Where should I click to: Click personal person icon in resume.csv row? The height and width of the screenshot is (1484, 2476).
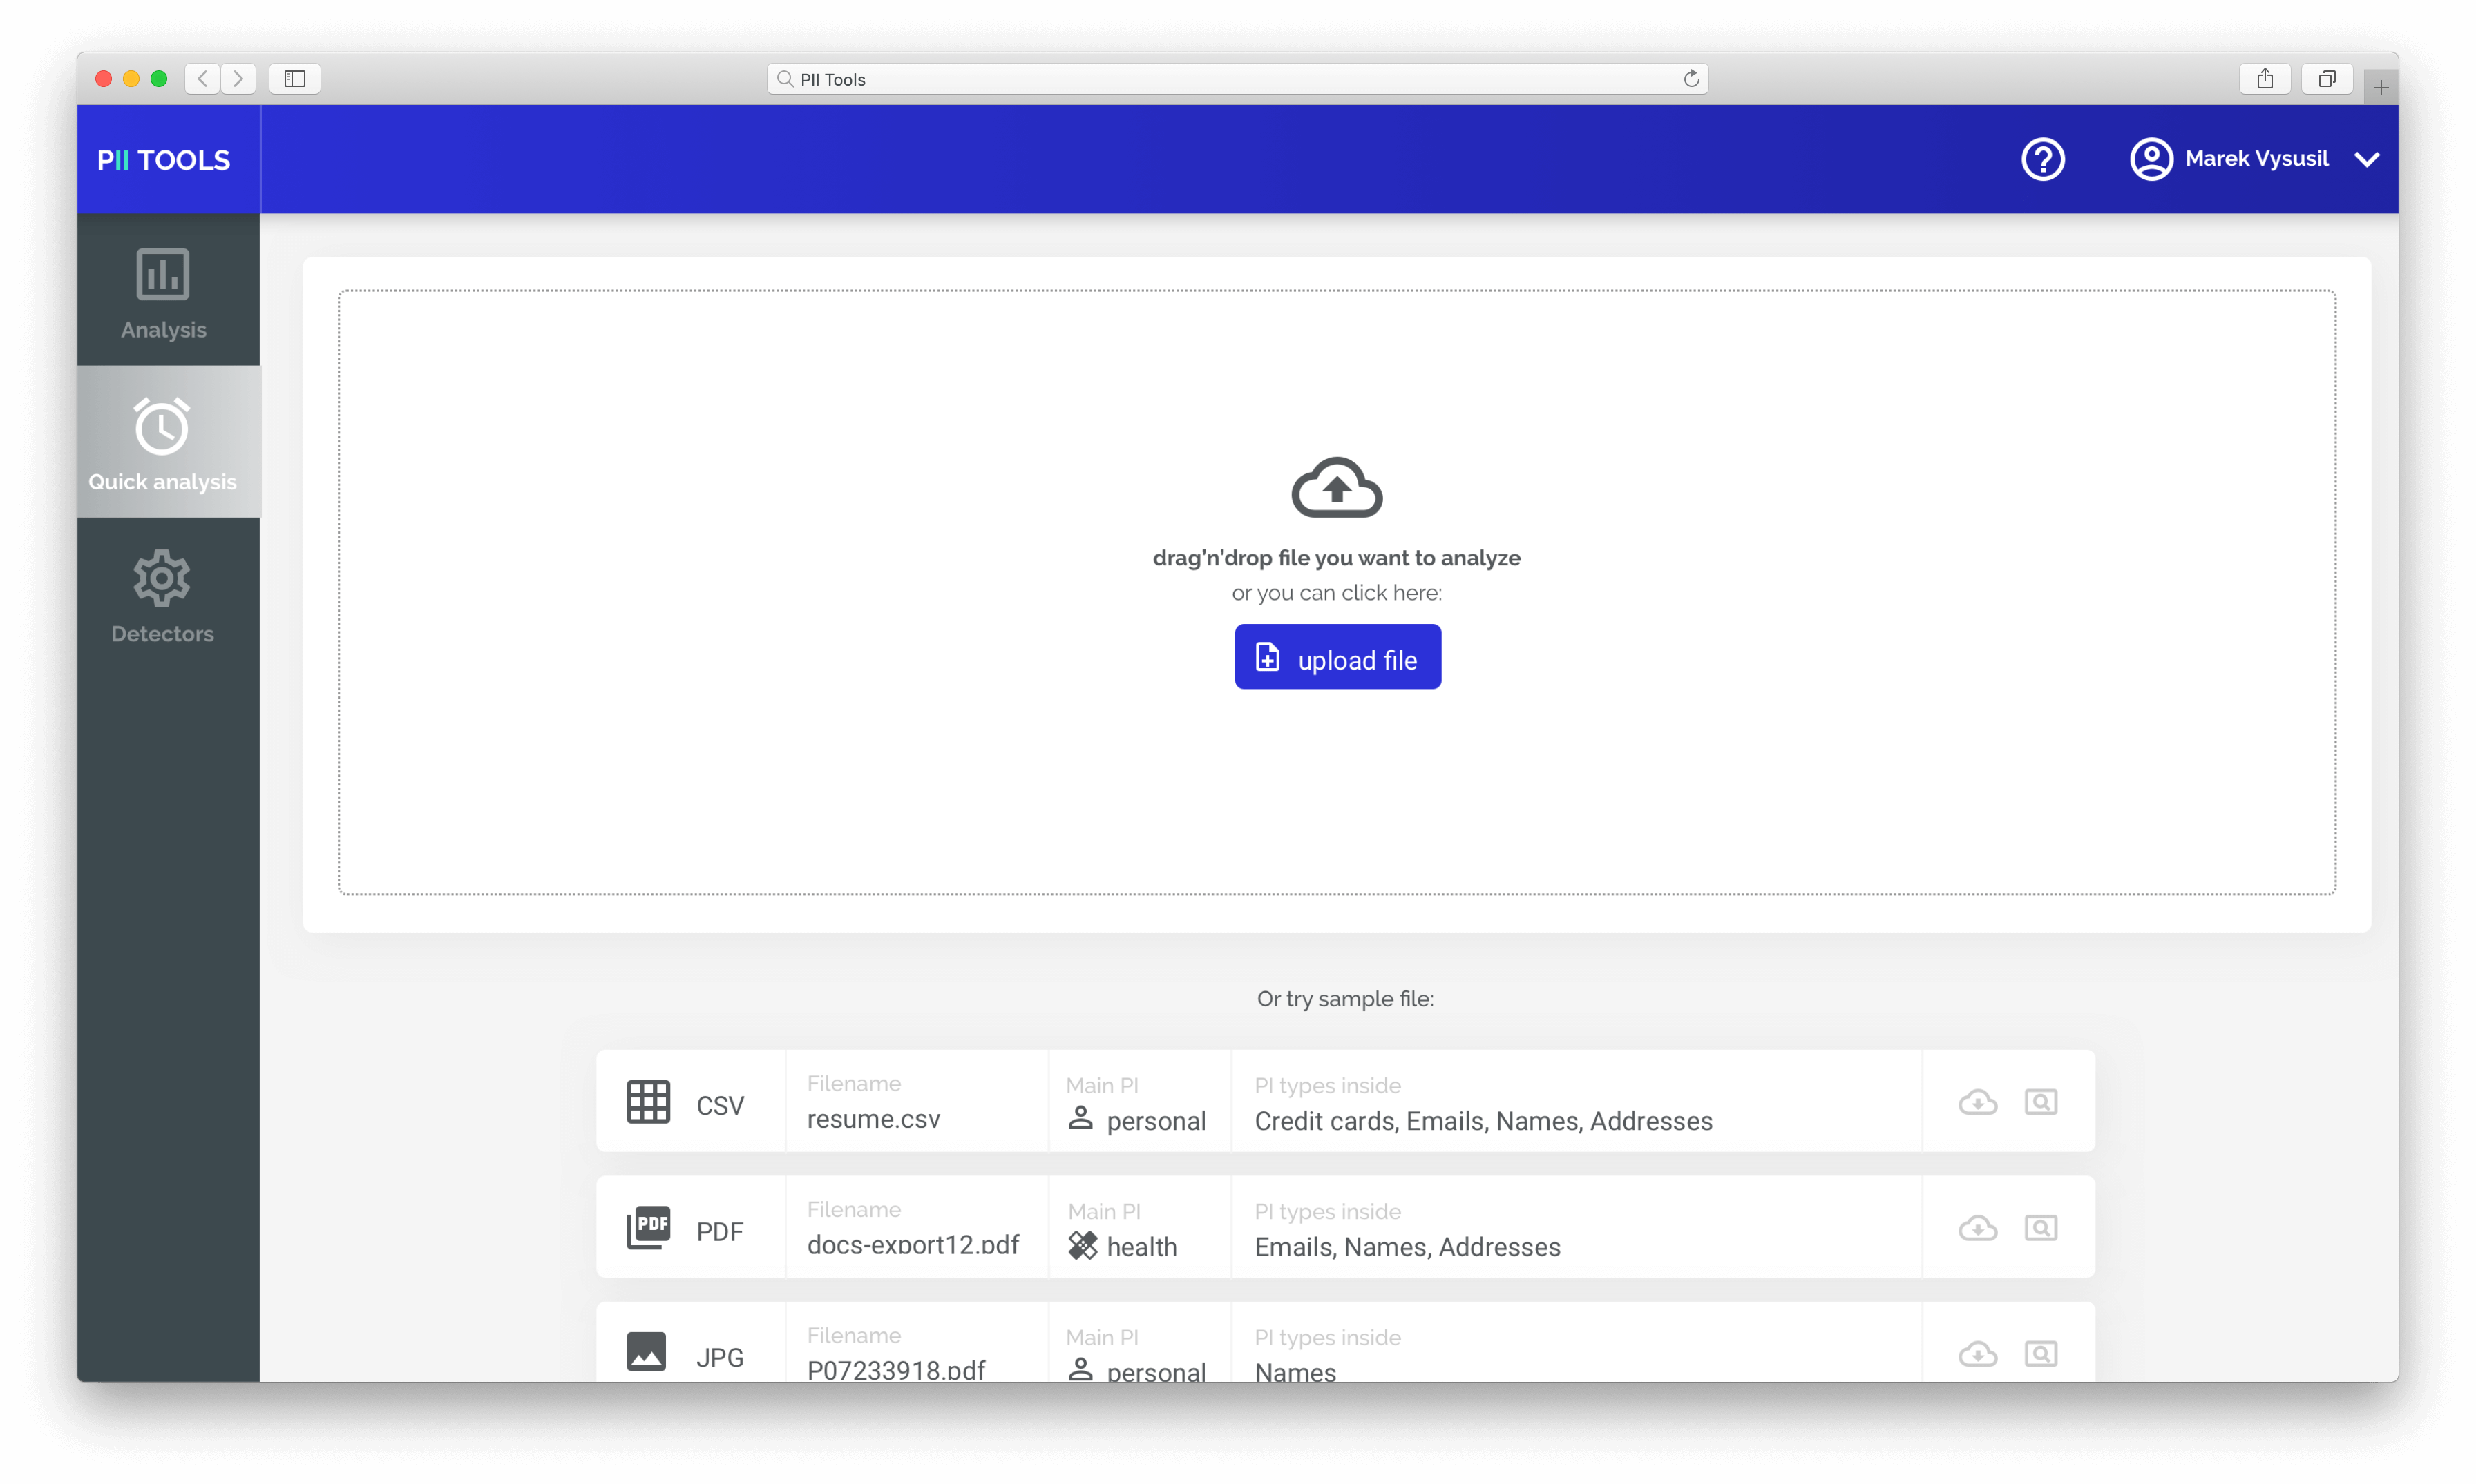point(1081,1118)
